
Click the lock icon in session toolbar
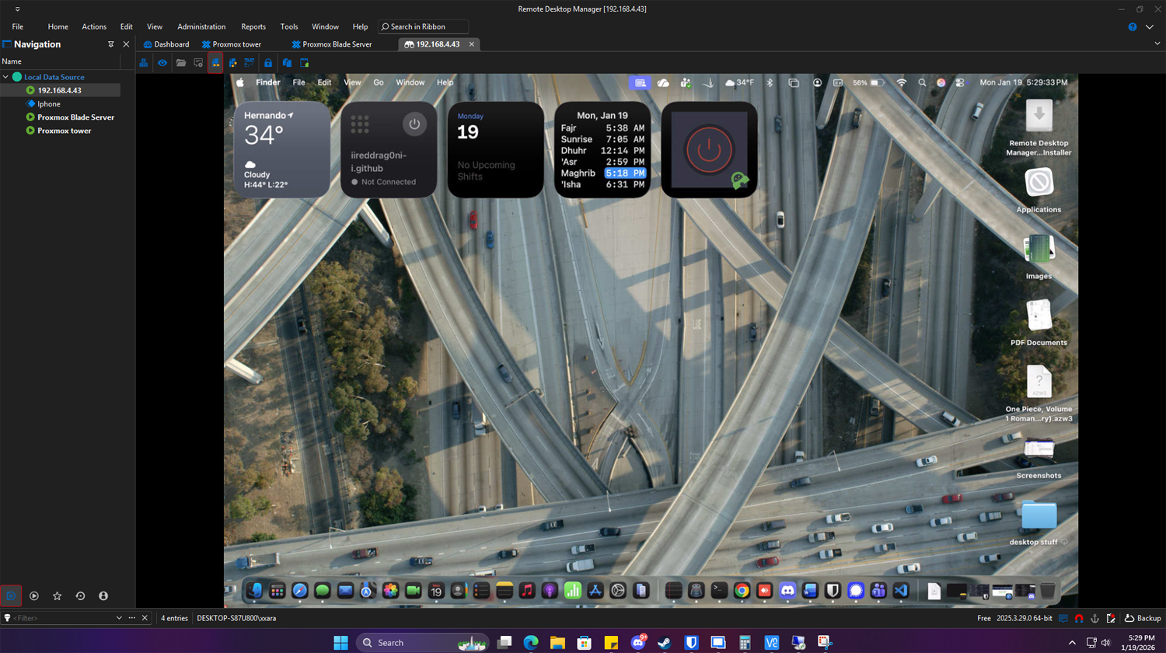(x=268, y=63)
